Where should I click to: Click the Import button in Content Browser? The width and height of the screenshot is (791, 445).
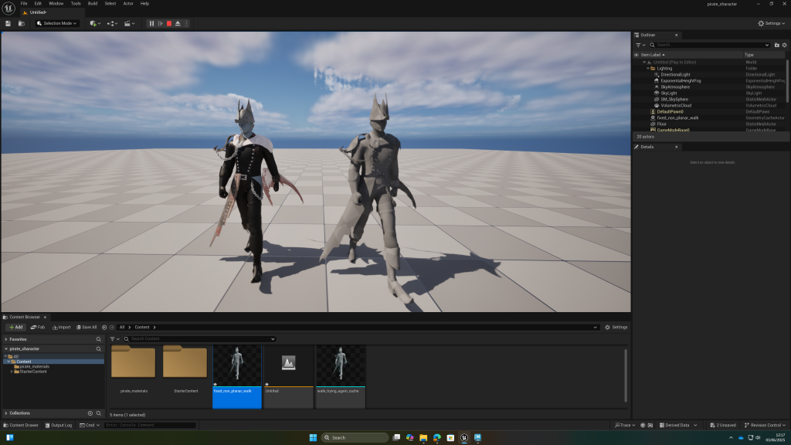pos(62,327)
